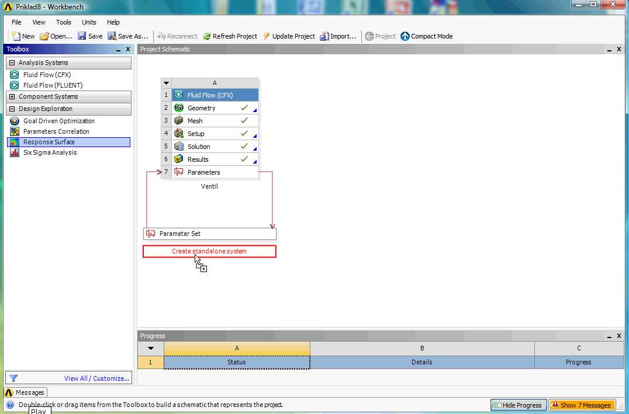
Task: Click the Solution cell icon
Action: pos(179,147)
